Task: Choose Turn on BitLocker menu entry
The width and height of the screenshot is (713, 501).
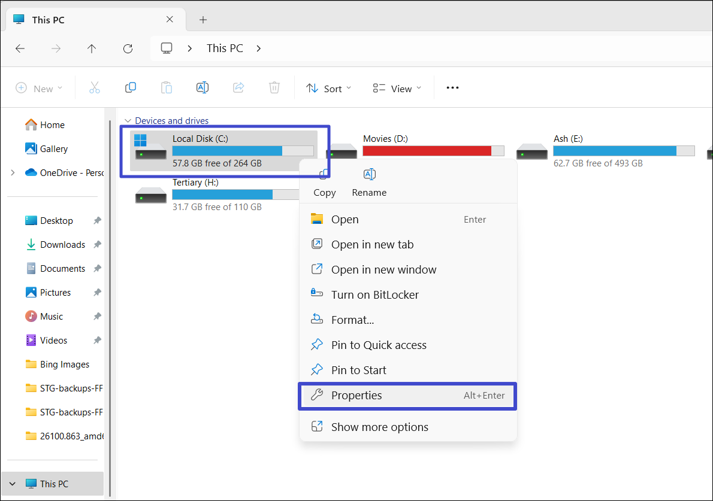Action: click(x=374, y=294)
